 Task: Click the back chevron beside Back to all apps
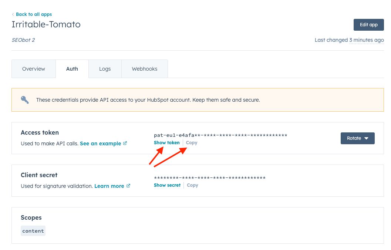(x=13, y=14)
